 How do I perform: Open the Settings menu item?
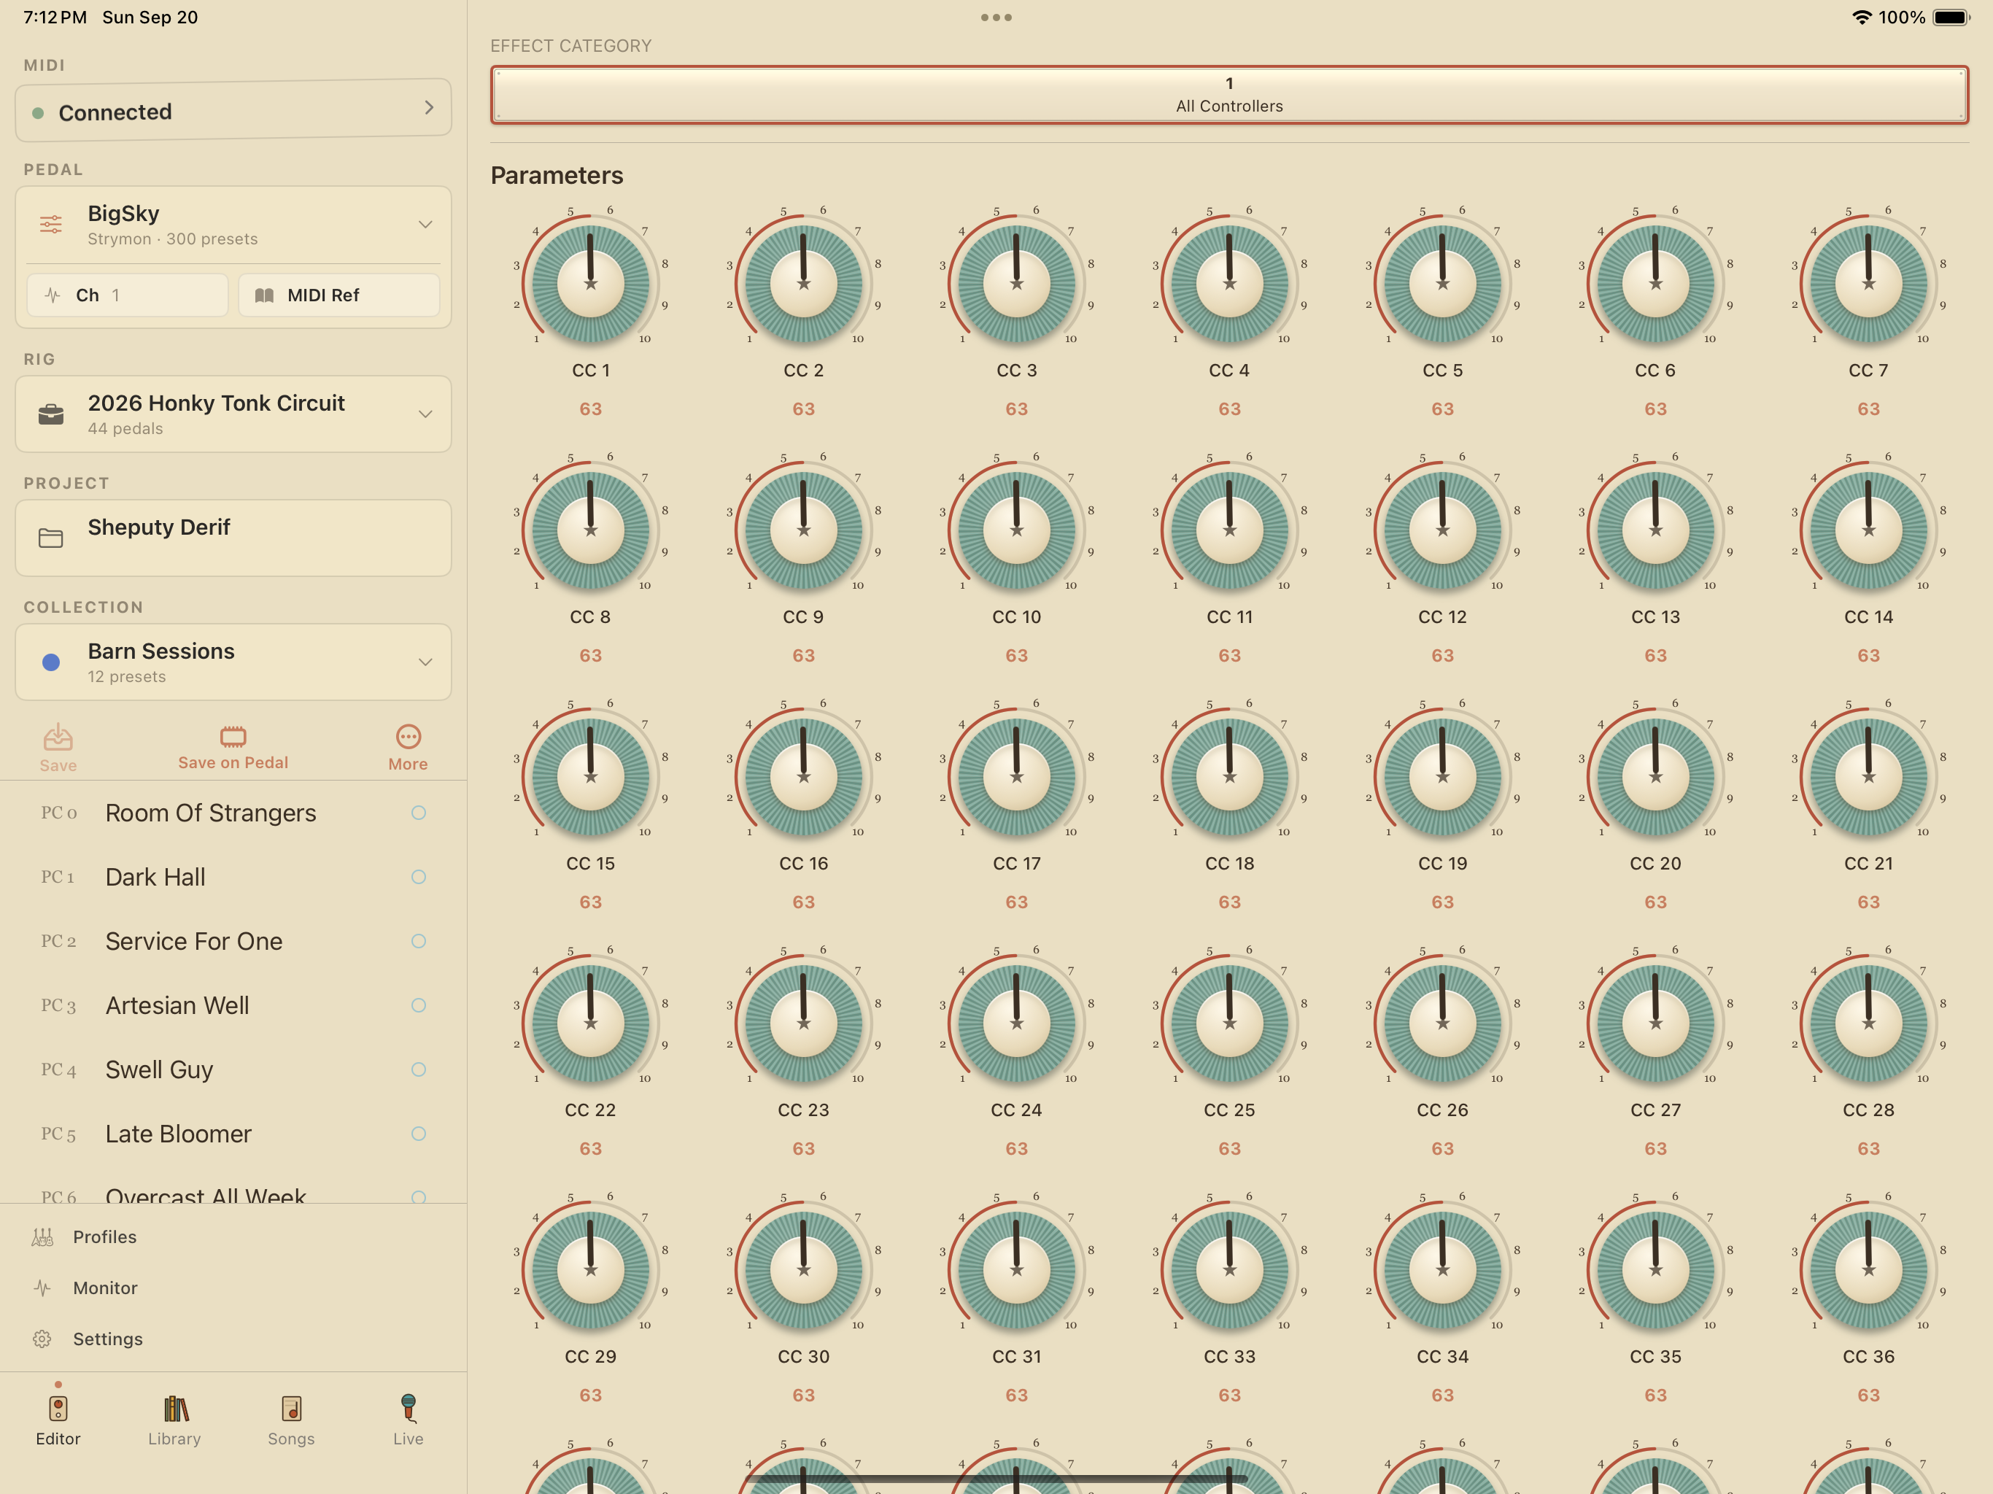pyautogui.click(x=233, y=1339)
